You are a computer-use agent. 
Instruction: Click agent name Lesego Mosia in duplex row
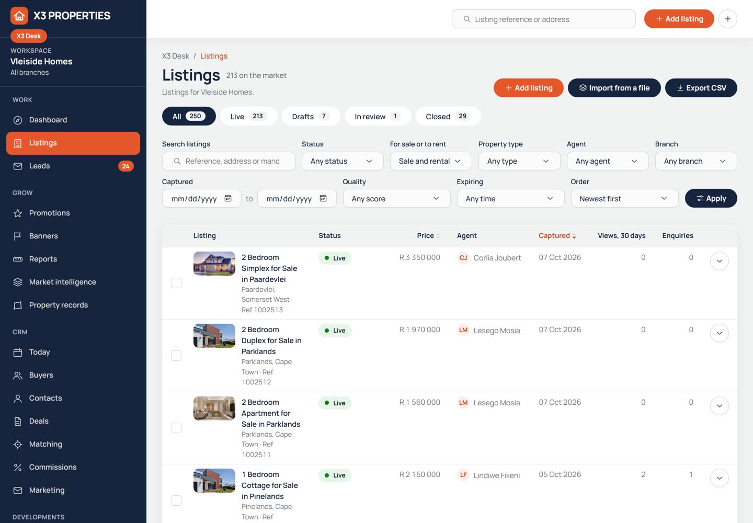(497, 331)
